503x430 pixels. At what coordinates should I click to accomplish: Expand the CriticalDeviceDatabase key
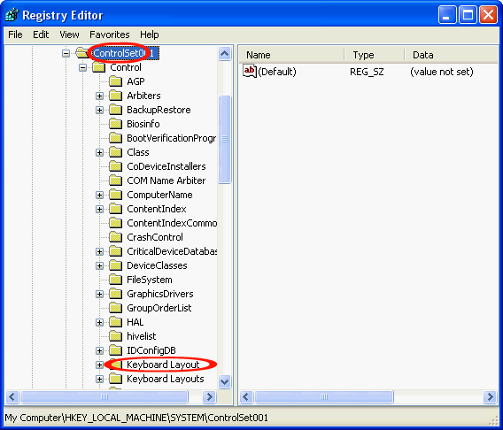point(99,251)
